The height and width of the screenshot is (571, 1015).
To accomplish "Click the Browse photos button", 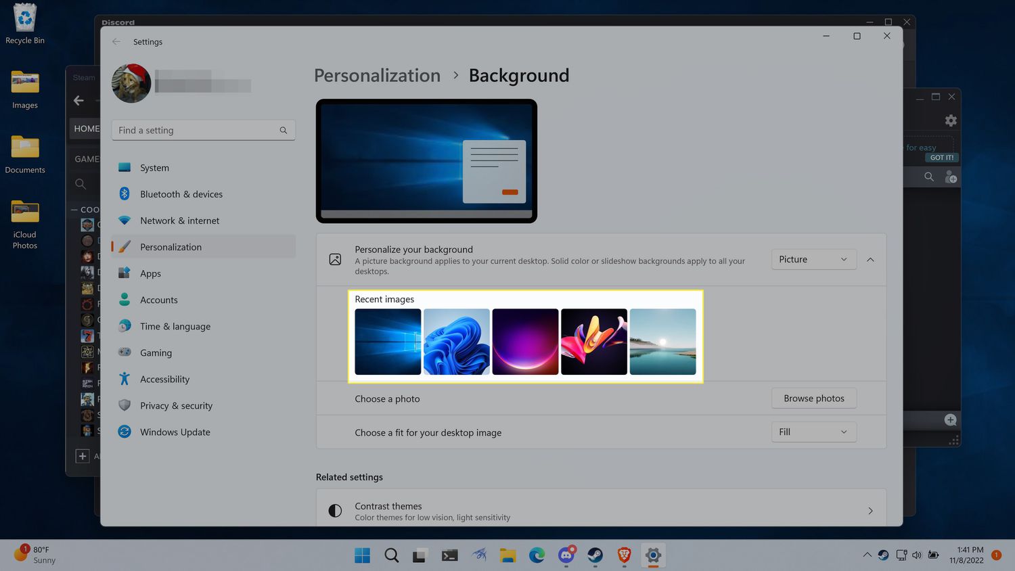I will click(813, 398).
